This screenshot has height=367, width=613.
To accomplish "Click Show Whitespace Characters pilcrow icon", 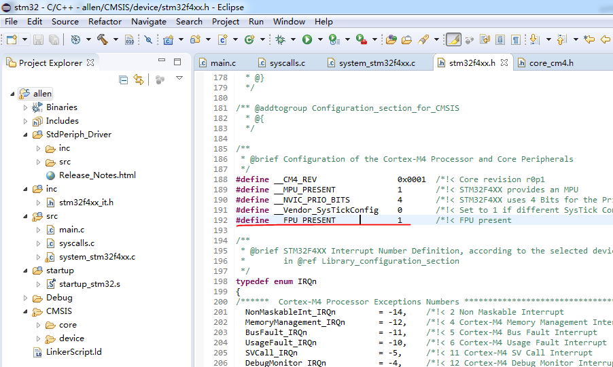I will (x=516, y=39).
